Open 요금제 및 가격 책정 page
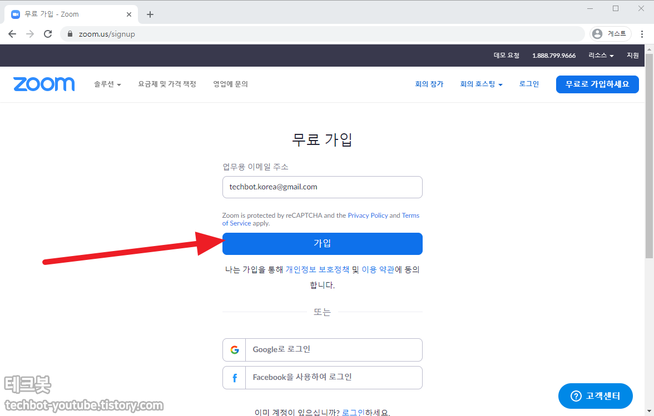Image resolution: width=654 pixels, height=416 pixels. 167,84
